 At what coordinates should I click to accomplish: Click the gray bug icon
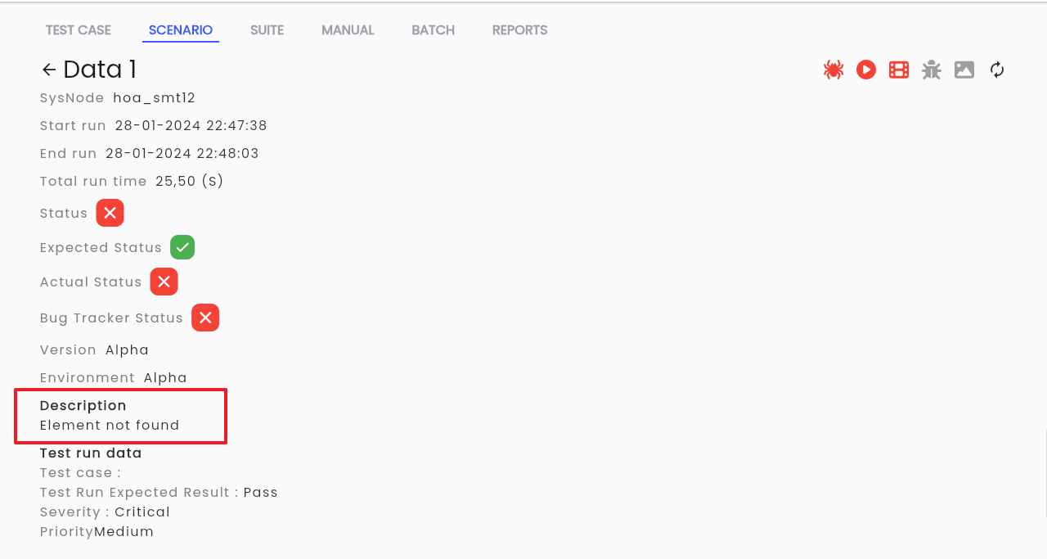pyautogui.click(x=932, y=70)
